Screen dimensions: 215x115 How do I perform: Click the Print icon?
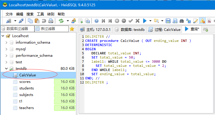click(51, 21)
